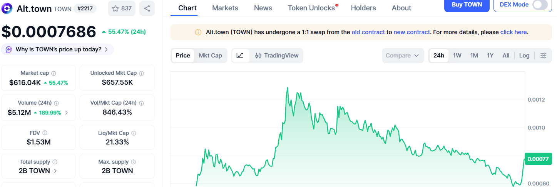Open the Compare dropdown
Screen dimensions: 557x187
pos(403,56)
